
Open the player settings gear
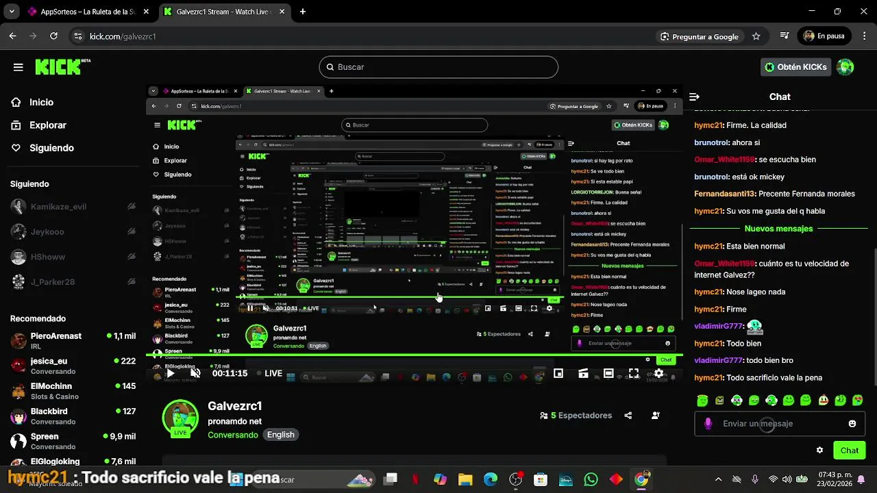pos(658,373)
